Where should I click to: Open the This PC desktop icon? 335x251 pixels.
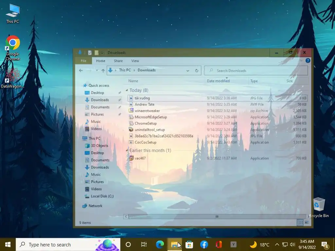point(13,14)
